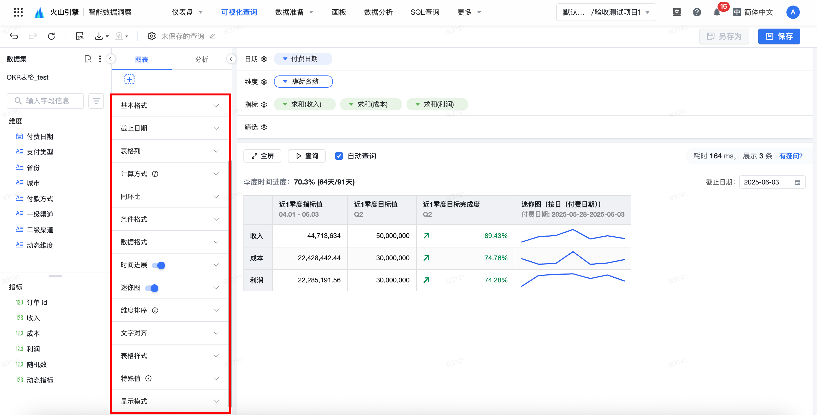Click the refresh icon in toolbar

[x=51, y=36]
